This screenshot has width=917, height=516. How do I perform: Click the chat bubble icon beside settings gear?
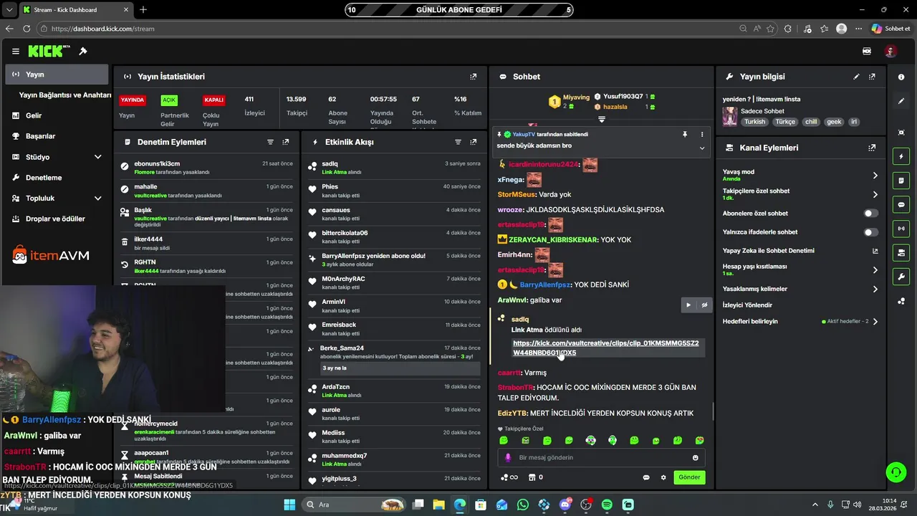[646, 477]
